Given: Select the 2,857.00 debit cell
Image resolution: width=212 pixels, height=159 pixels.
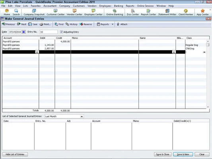Looking at the screenshot, I should (47, 48).
